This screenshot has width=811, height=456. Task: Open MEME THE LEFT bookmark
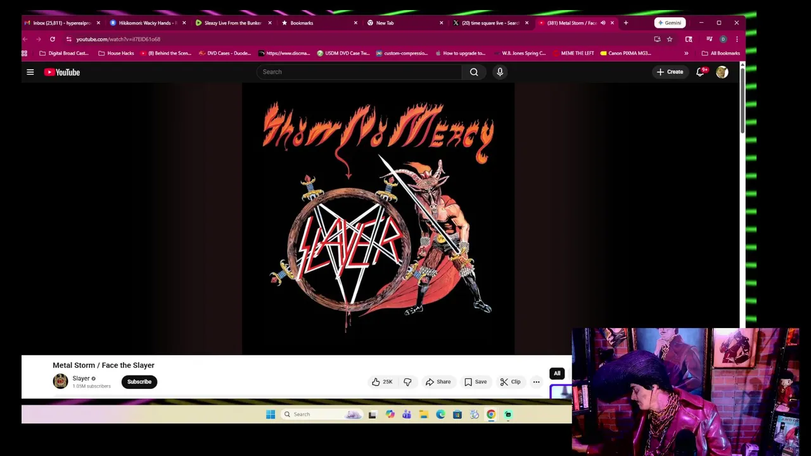tap(573, 53)
